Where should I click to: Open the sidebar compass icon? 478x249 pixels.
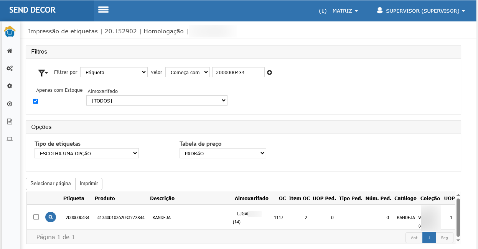(10, 104)
